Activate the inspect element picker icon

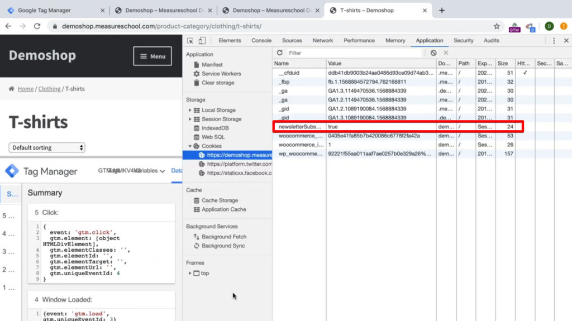click(190, 41)
